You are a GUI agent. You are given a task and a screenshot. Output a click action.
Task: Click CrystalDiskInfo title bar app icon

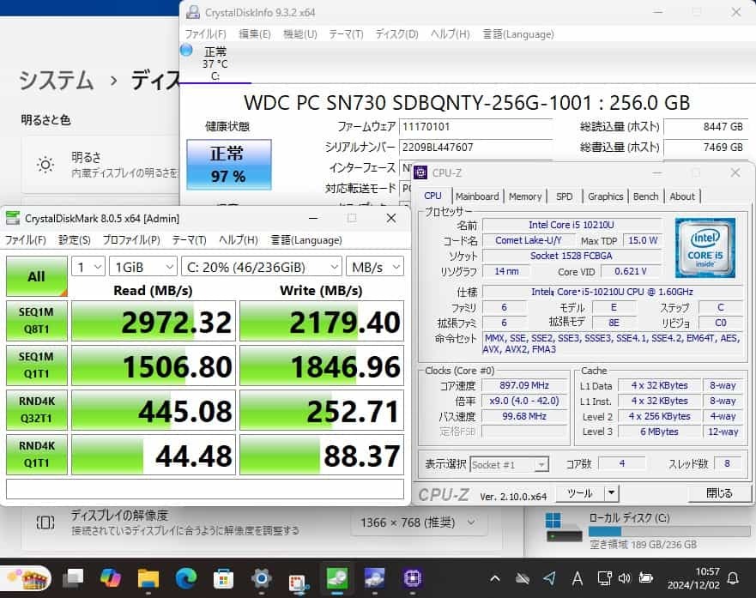193,13
